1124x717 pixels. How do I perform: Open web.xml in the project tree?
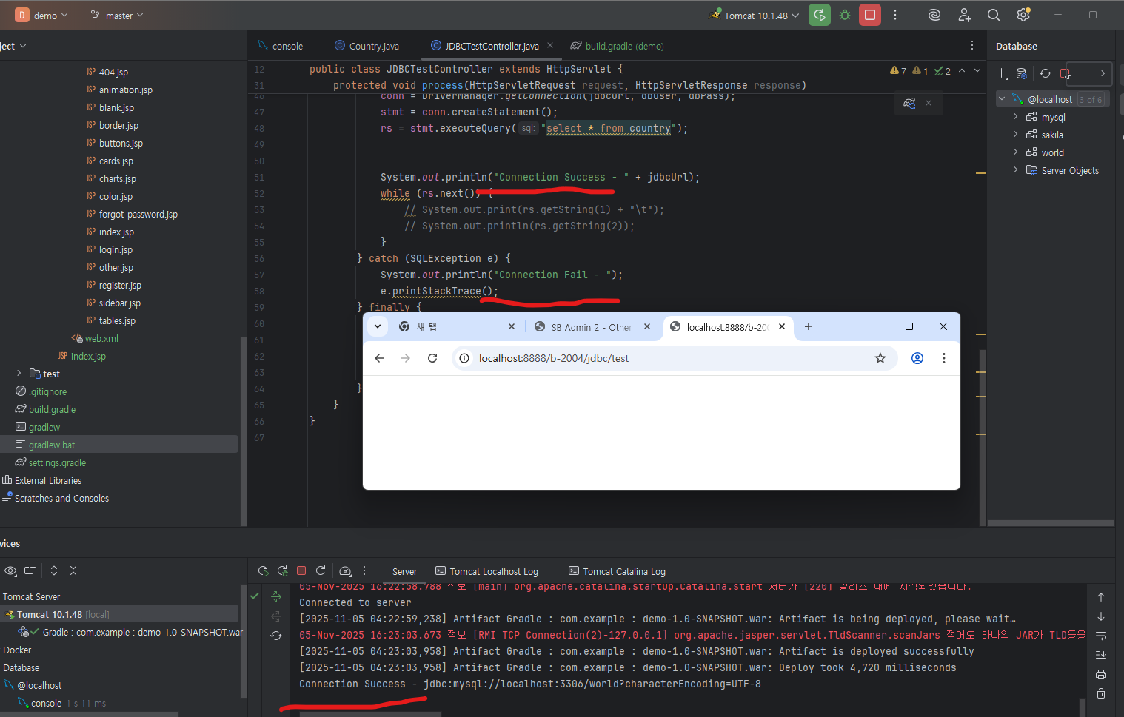pyautogui.click(x=95, y=338)
